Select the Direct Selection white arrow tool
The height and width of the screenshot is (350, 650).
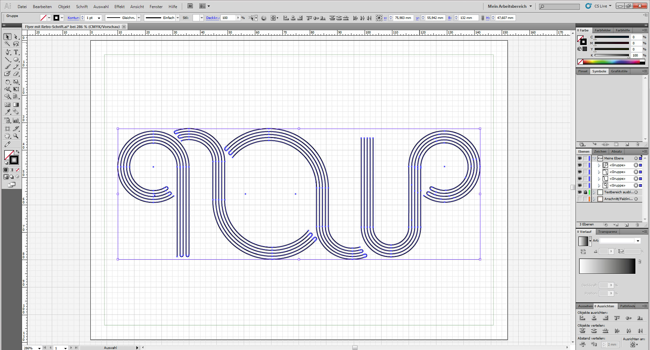tap(16, 37)
